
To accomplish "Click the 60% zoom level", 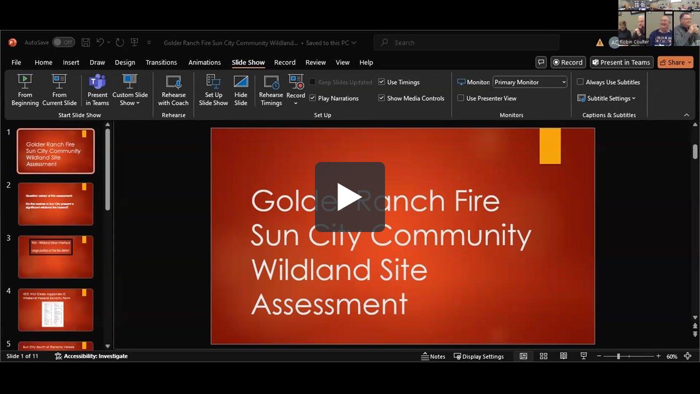I will click(x=672, y=356).
